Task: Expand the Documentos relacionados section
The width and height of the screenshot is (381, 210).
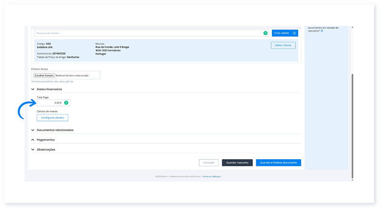Action: point(33,130)
